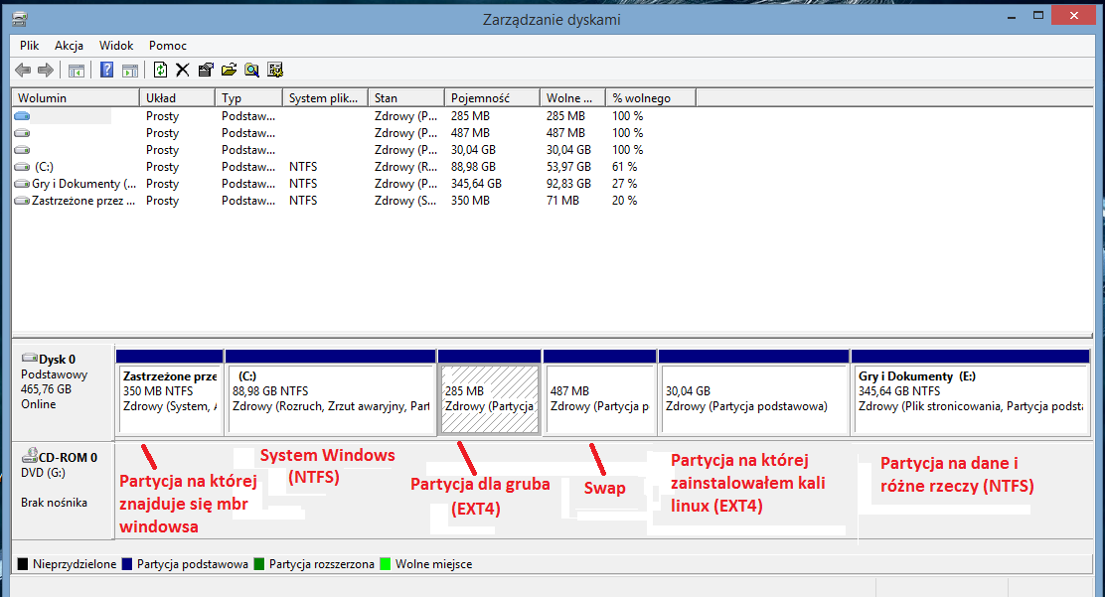Open Properties via the toolbar icon
The image size is (1105, 597).
(206, 70)
